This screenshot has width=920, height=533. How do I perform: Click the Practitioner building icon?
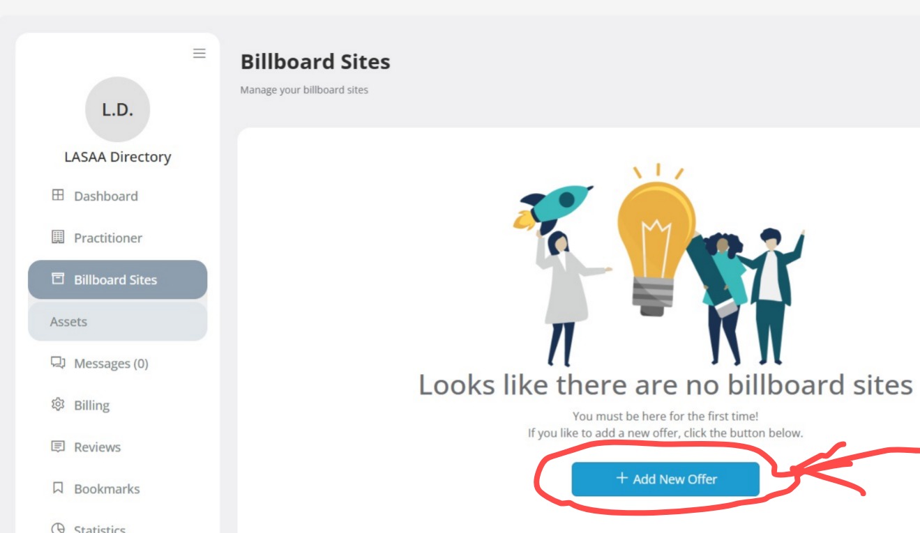58,237
